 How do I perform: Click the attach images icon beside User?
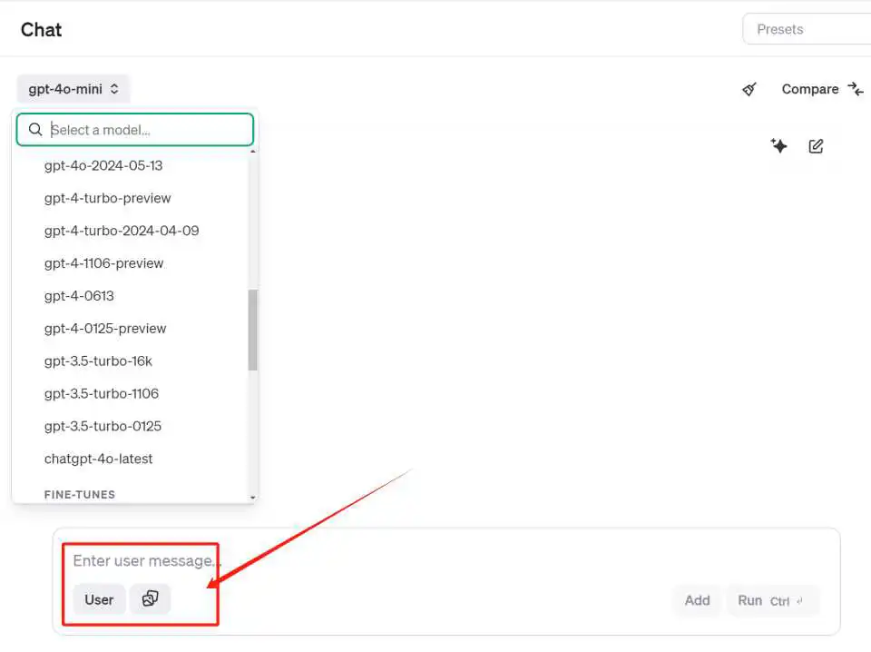click(x=150, y=598)
